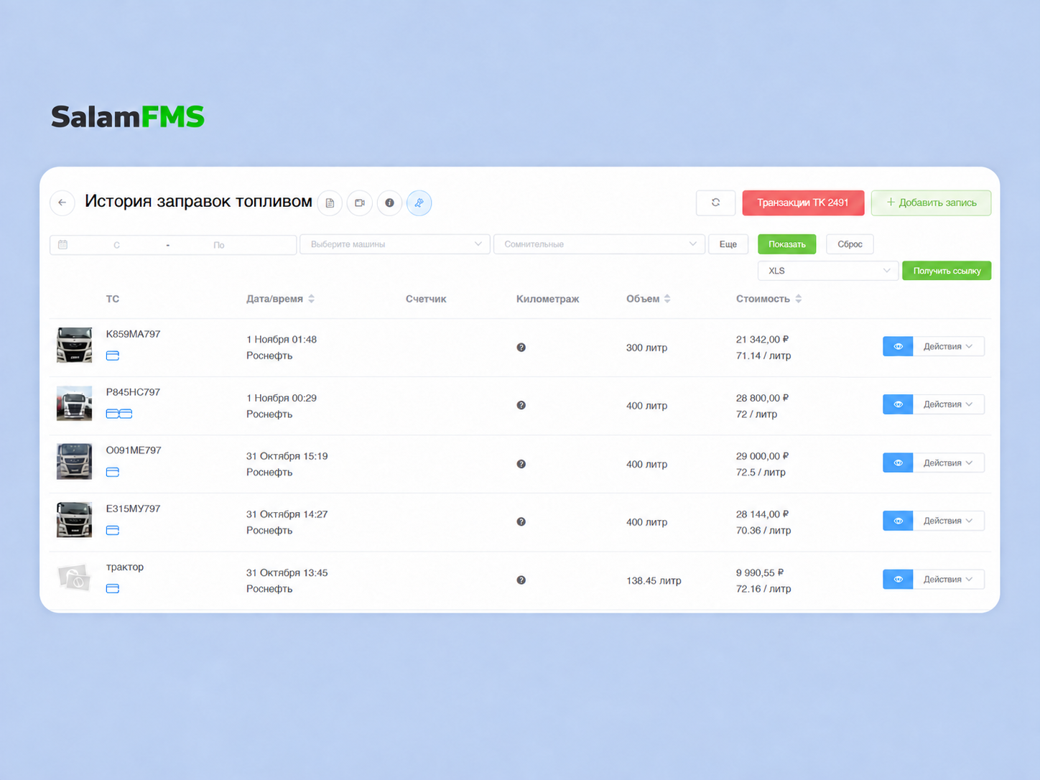
Task: Click the Сброс button
Action: 850,244
